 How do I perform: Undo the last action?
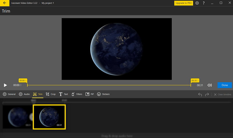(x=200, y=94)
